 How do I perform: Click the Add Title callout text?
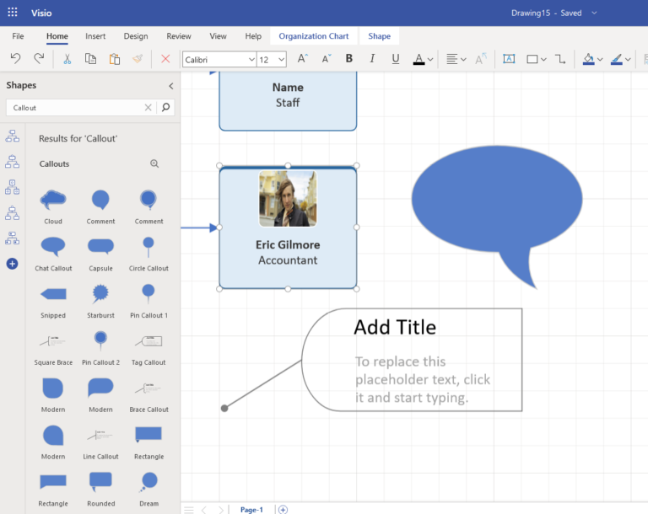coord(395,327)
